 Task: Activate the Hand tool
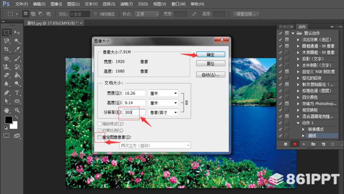pyautogui.click(x=7, y=110)
